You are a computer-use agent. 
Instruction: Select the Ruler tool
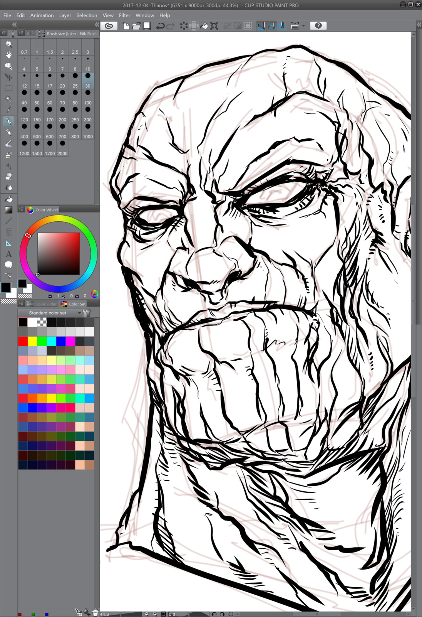[x=8, y=243]
